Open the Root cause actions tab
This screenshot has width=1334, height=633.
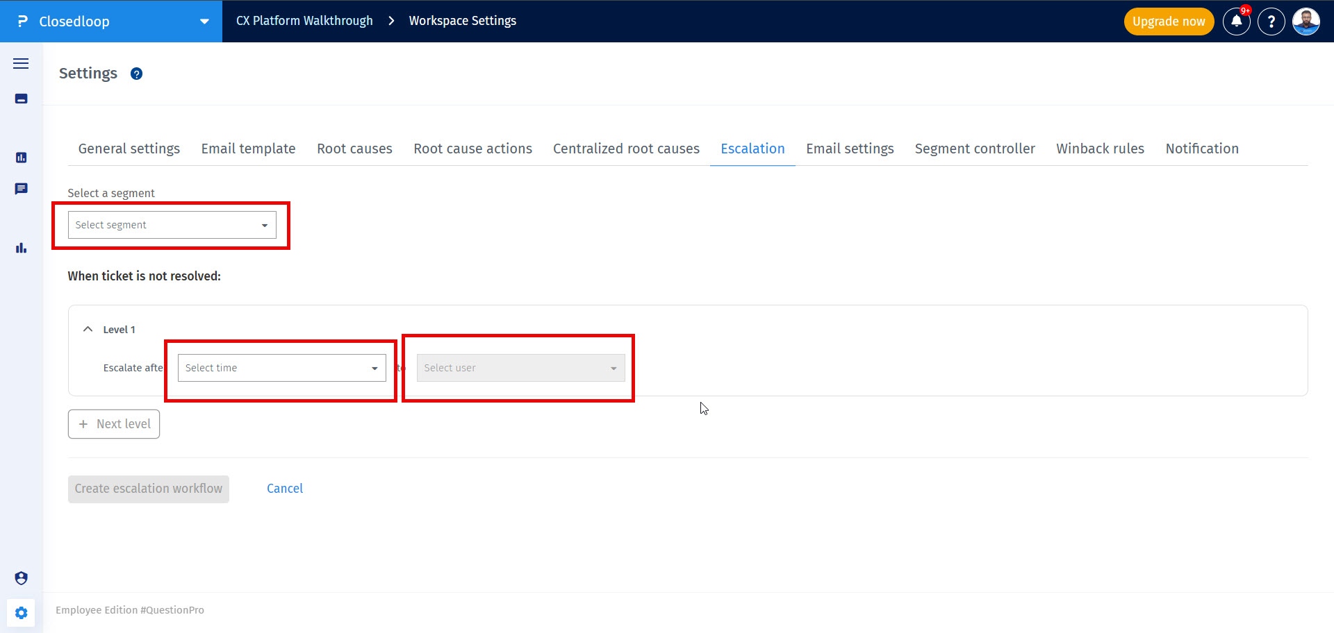coord(472,149)
